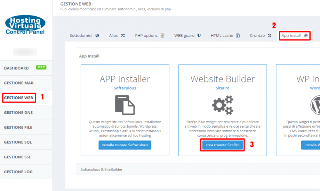
Task: Click the document icon next to HTML cache
Action: (x=238, y=35)
